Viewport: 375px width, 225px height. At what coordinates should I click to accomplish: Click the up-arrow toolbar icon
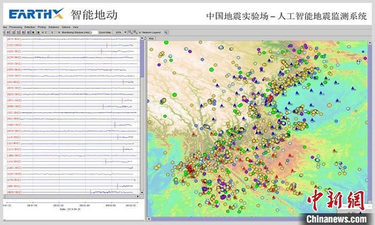38,33
